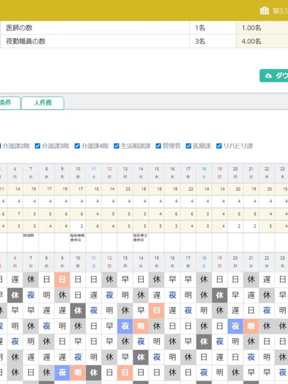Uncheck the 管理者 checkbox
Viewport: 288px width, 384px height.
pos(158,146)
